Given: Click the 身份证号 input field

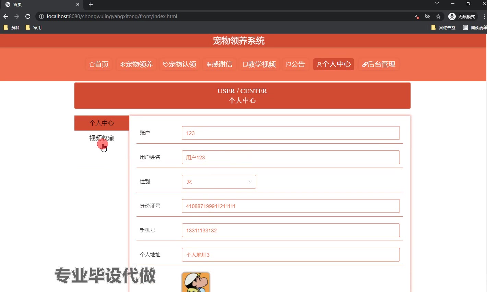Looking at the screenshot, I should point(291,206).
